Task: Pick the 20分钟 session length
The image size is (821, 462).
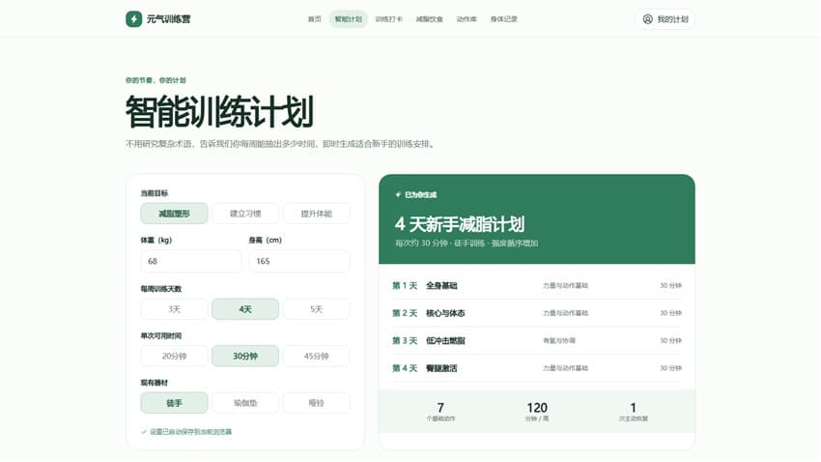Action: click(x=175, y=357)
